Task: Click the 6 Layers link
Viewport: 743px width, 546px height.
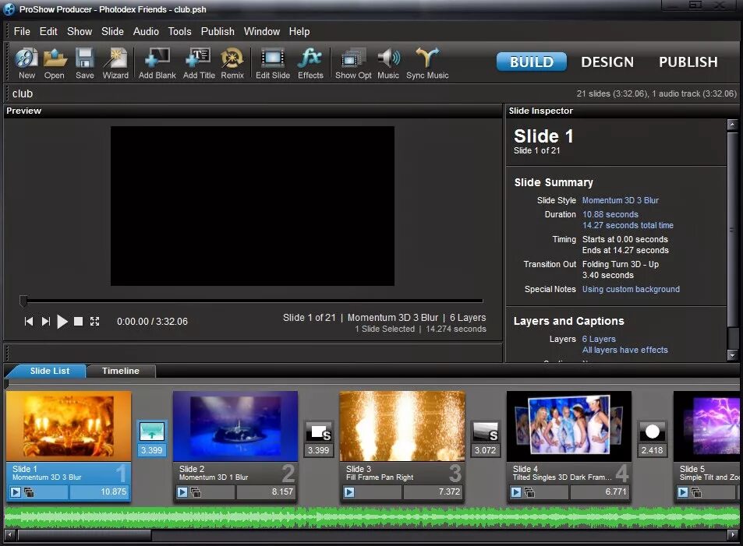Action: coord(599,339)
